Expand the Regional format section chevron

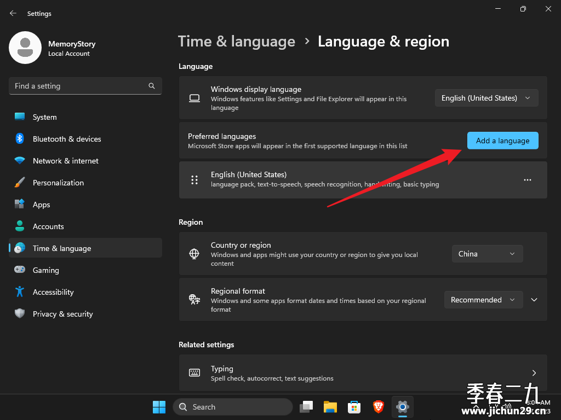(x=534, y=300)
